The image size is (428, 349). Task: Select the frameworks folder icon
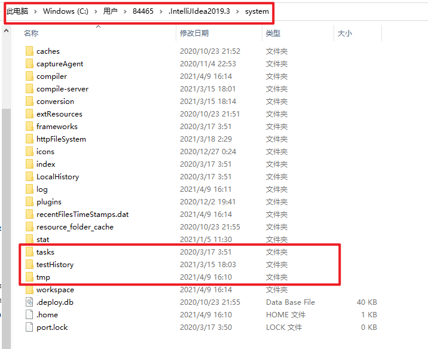pyautogui.click(x=29, y=126)
